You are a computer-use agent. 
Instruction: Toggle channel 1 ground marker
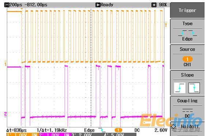(x=5, y=64)
